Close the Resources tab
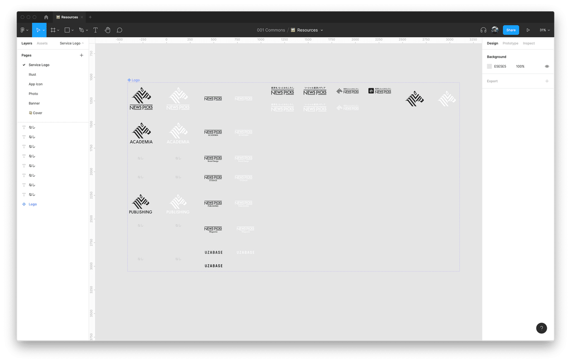The image size is (571, 363). coord(82,17)
